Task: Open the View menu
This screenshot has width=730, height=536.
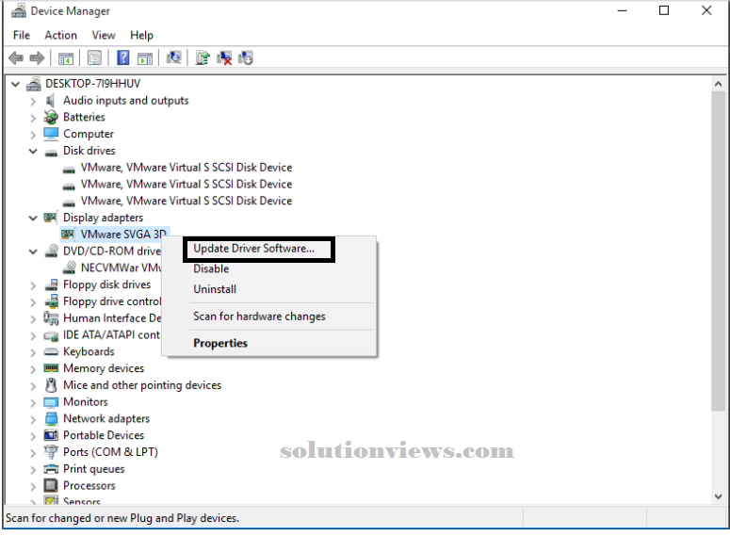Action: [x=104, y=35]
